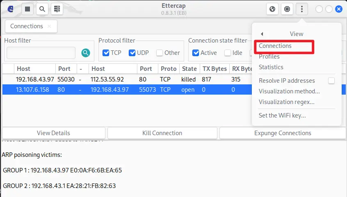Open Statistics from the View menu

tap(271, 67)
